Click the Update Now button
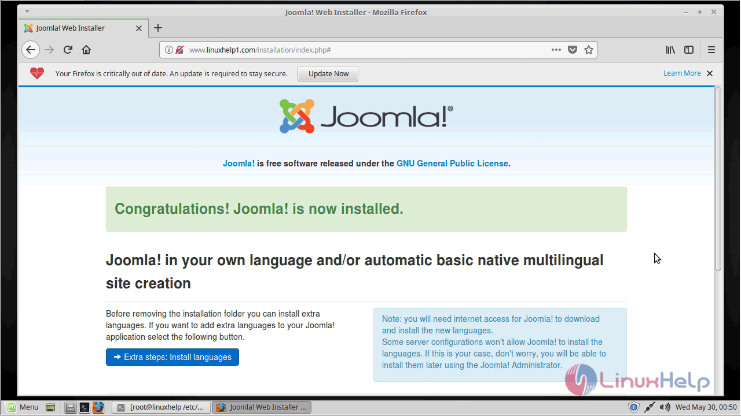The width and height of the screenshot is (741, 416). click(328, 73)
